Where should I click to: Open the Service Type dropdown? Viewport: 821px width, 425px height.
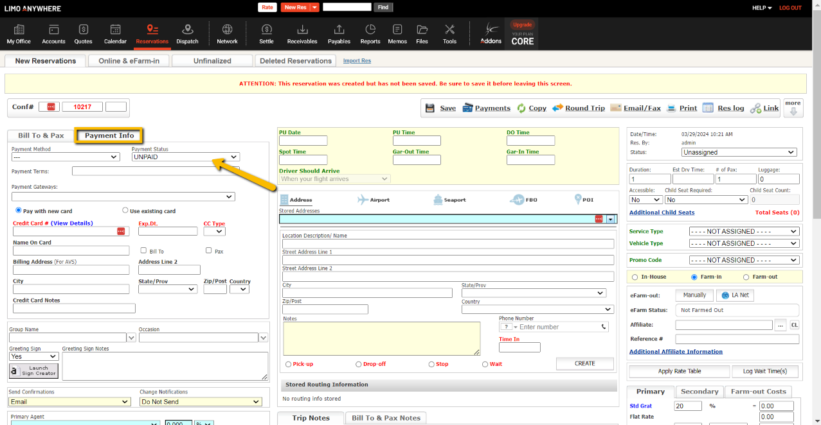pos(743,231)
